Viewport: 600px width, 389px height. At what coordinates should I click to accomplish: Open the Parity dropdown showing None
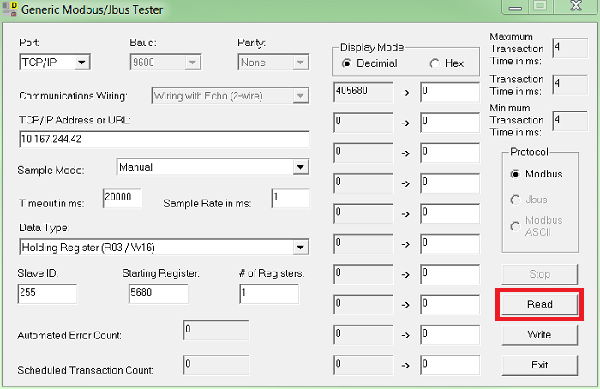point(273,62)
